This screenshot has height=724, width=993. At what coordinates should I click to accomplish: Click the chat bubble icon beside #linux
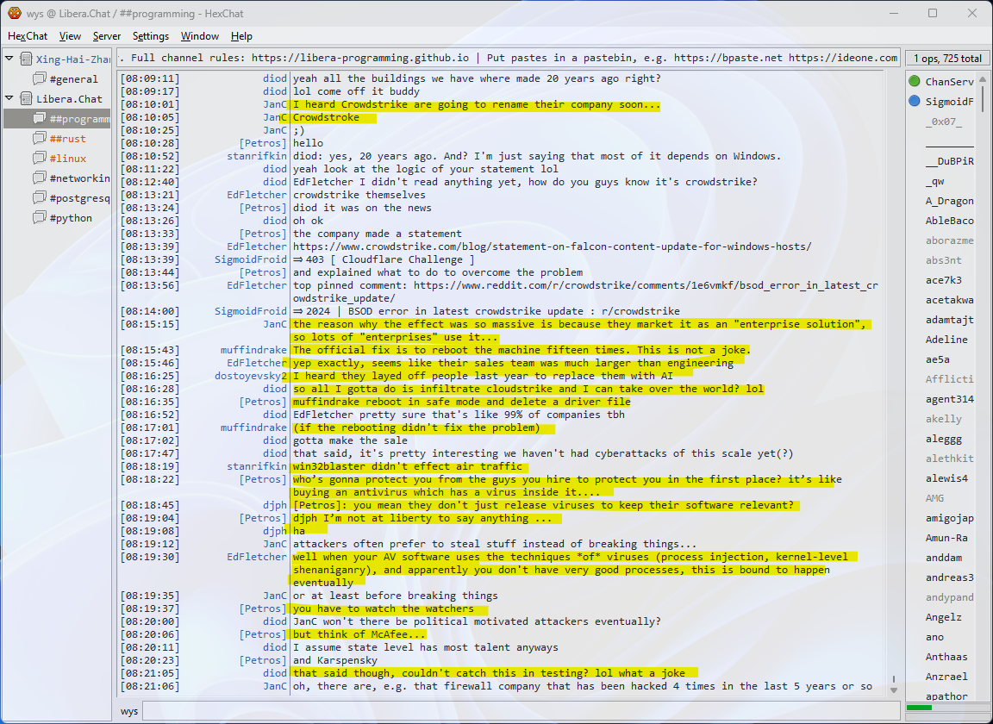40,159
